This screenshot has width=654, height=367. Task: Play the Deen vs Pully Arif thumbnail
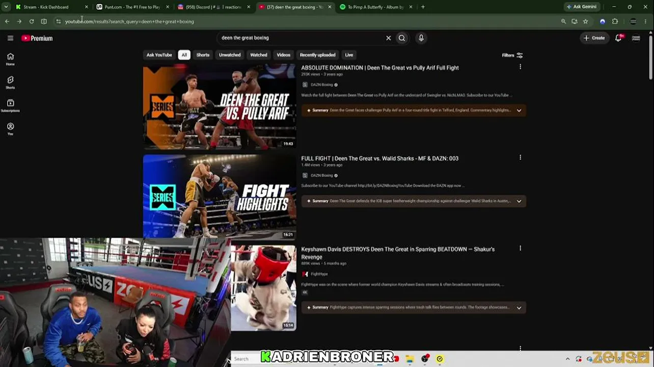coord(220,107)
